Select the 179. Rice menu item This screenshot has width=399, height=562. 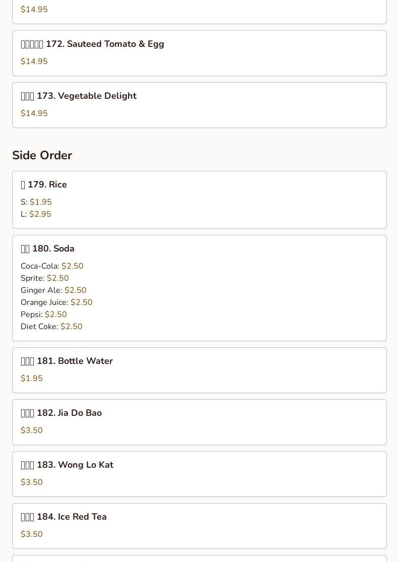coord(47,185)
